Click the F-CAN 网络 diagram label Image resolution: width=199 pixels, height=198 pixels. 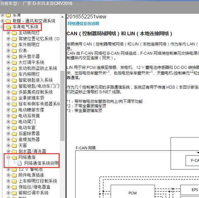tap(86, 148)
